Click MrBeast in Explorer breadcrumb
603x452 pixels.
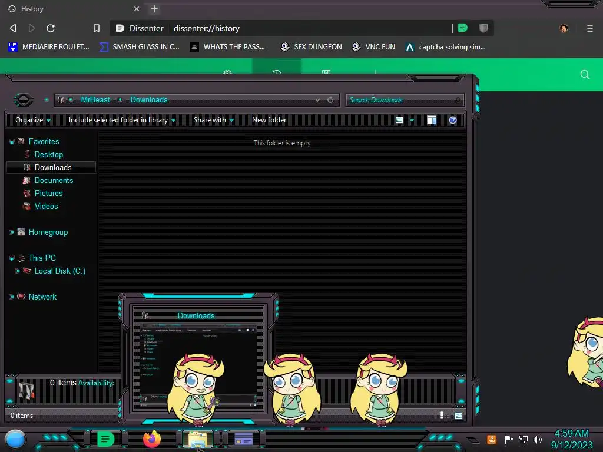pyautogui.click(x=95, y=100)
